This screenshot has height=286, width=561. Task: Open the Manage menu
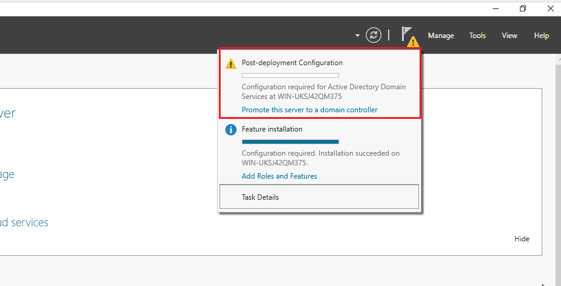[x=441, y=36]
